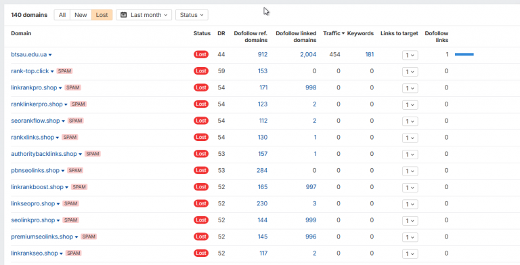Click the Lost status badge for btsau.edu.ua
The image size is (520, 265).
[x=201, y=54]
